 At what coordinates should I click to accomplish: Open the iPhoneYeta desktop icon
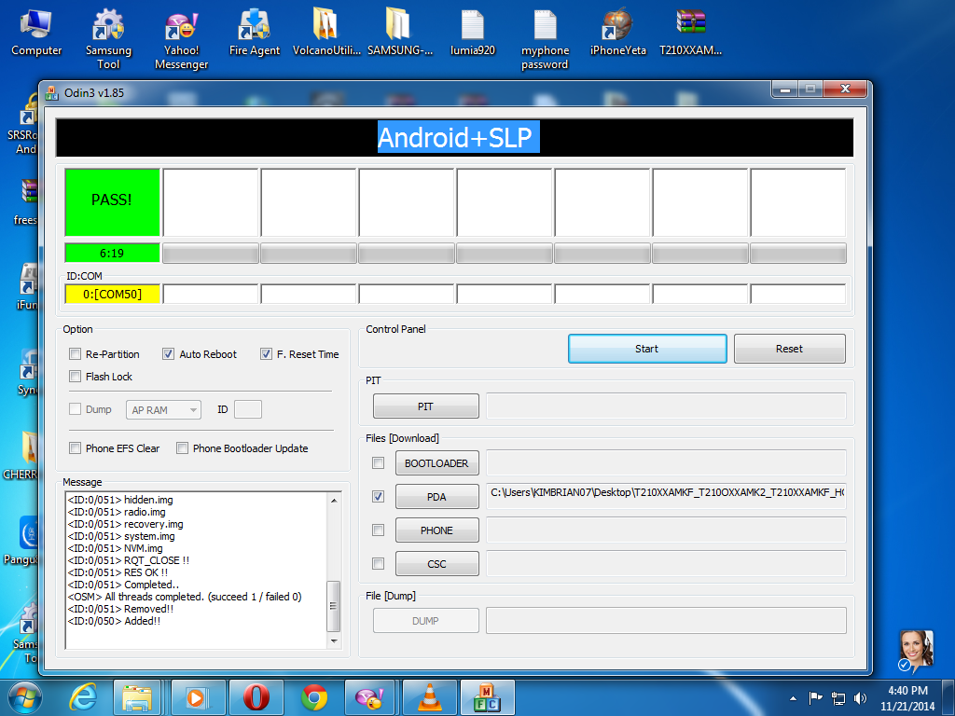[x=617, y=26]
